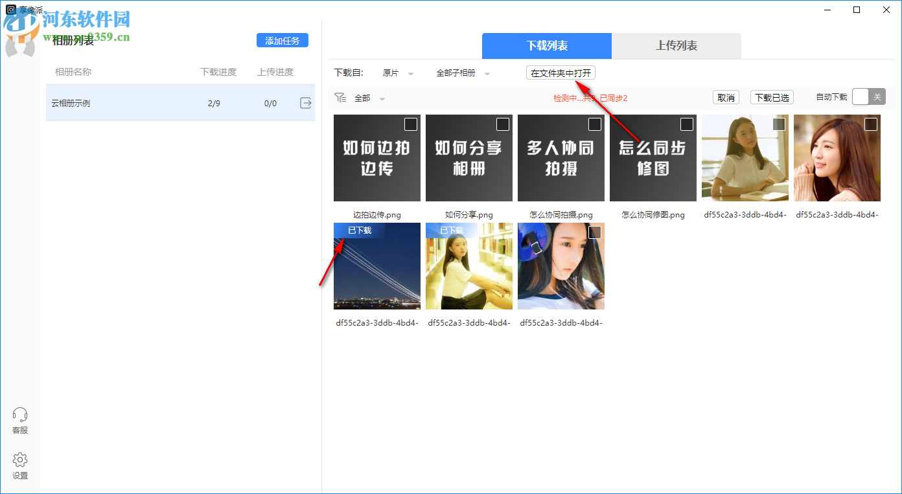Switch to the 上传列表 tab

point(676,46)
